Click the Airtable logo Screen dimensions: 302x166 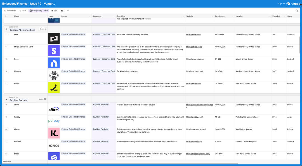coord(294,4)
